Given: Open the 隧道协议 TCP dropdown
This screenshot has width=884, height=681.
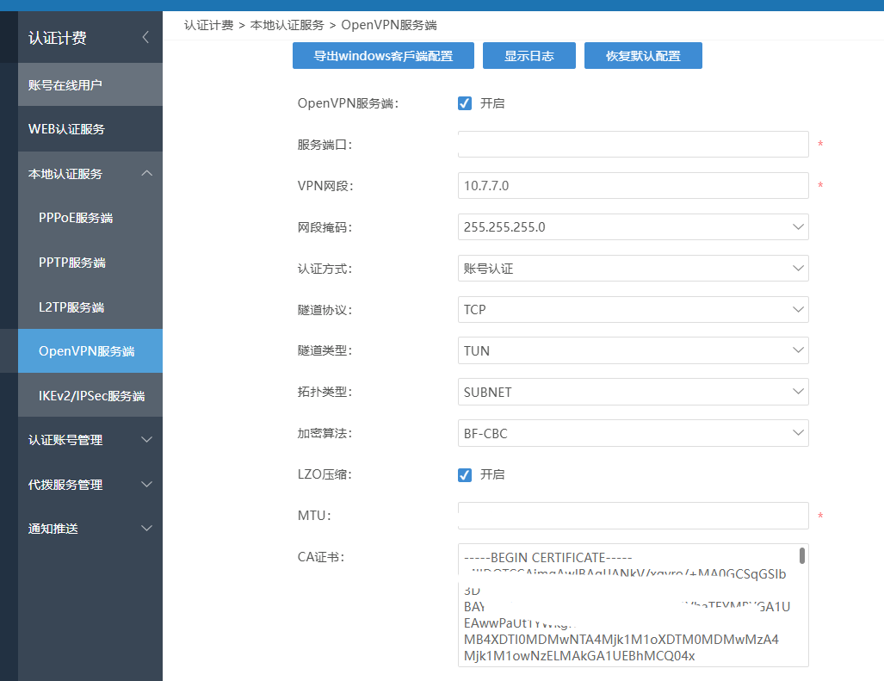Looking at the screenshot, I should (x=633, y=310).
